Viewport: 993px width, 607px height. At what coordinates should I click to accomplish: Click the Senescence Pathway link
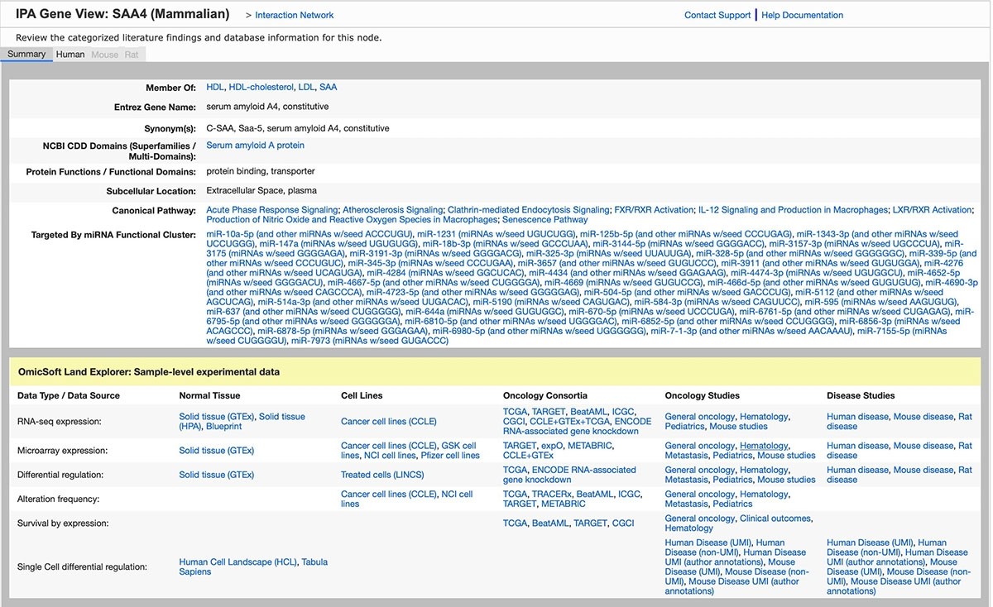point(544,220)
